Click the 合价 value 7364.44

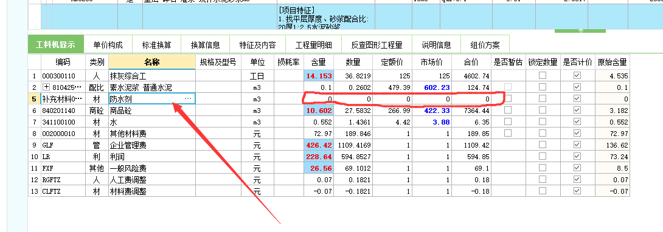[476, 110]
